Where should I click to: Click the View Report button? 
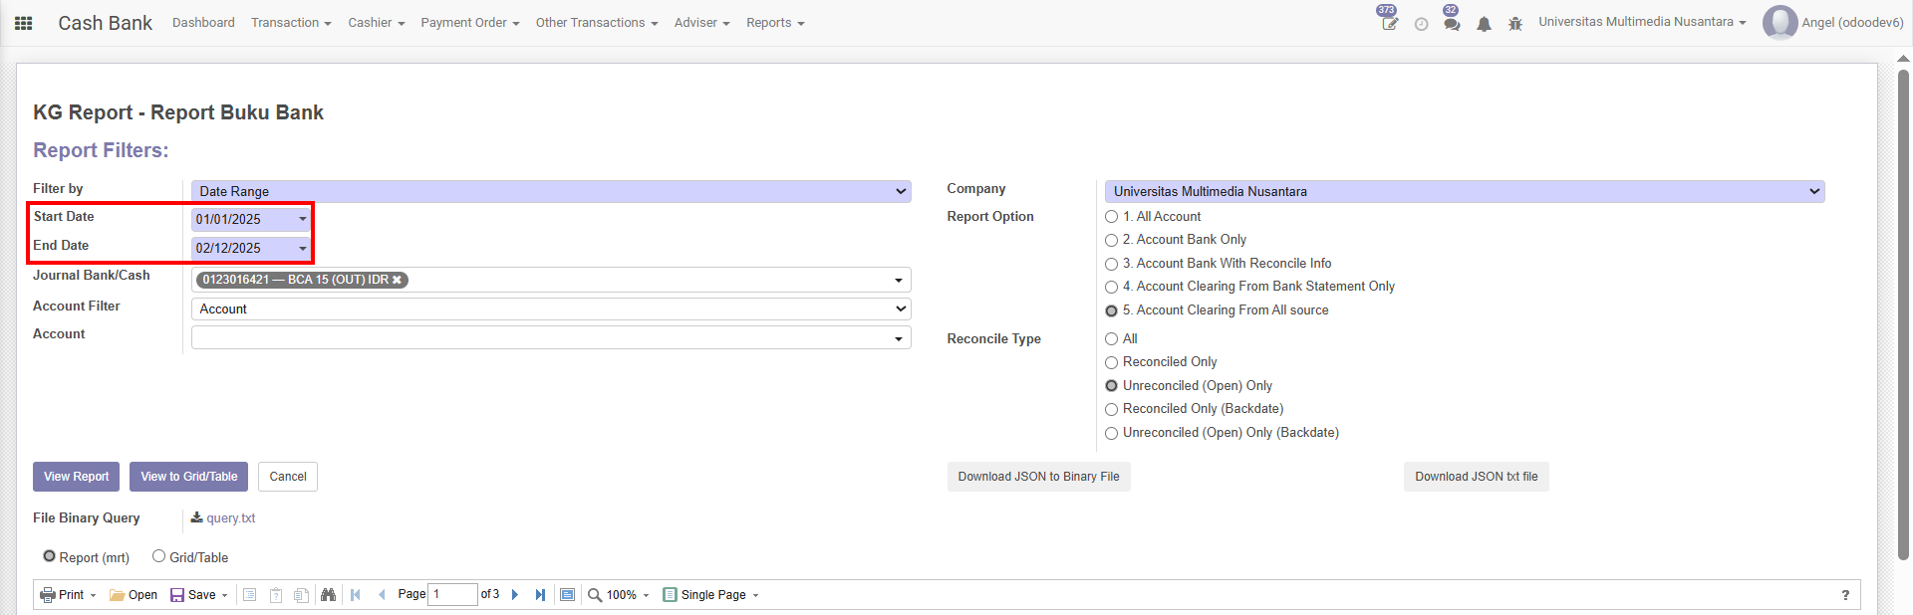point(76,477)
